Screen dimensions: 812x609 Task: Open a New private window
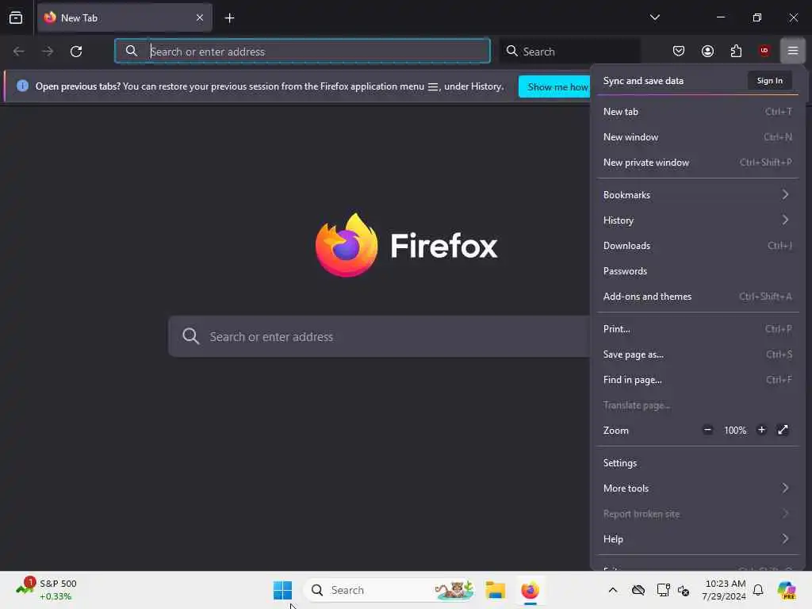[x=698, y=163]
